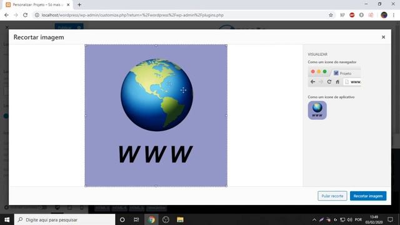Click the gray circular extension icon
The width and height of the screenshot is (400, 225).
point(361,15)
